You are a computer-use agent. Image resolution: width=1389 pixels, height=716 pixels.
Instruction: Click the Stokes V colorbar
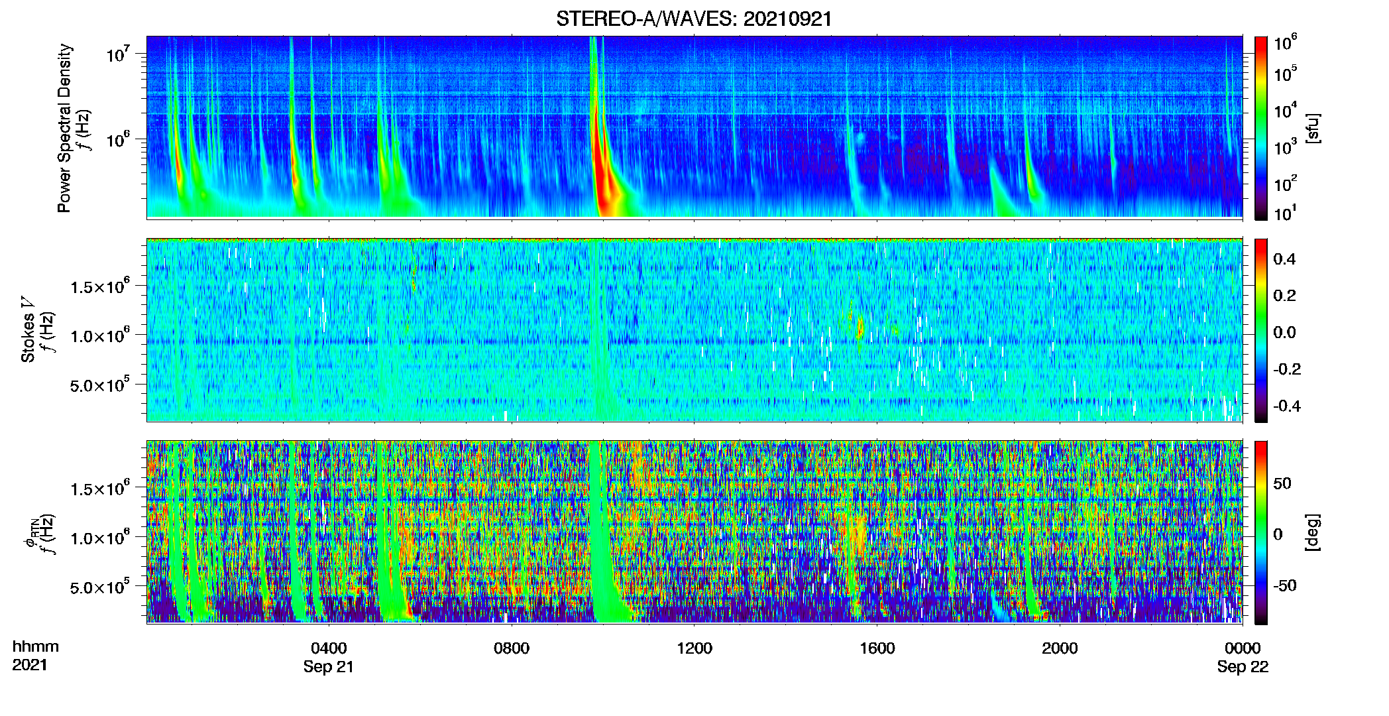(x=1261, y=330)
